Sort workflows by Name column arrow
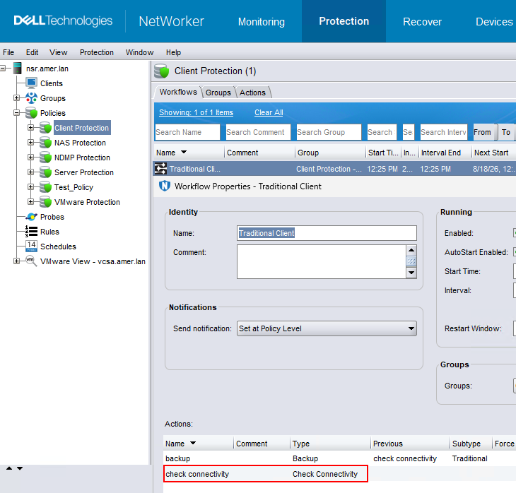Viewport: 516px width, 493px height. (184, 152)
